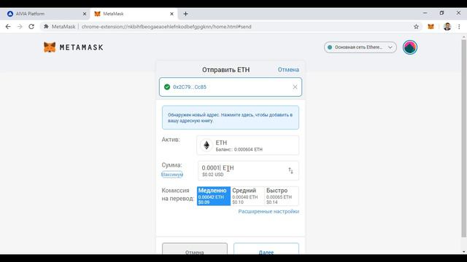
Task: Open the ETH asset dropdown
Action: (247, 146)
